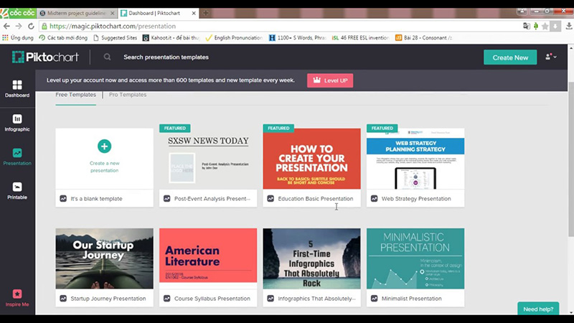Open First-Time Infographics That Absolutely Rock thumbnail
Screen dimensions: 574x323
[311, 258]
